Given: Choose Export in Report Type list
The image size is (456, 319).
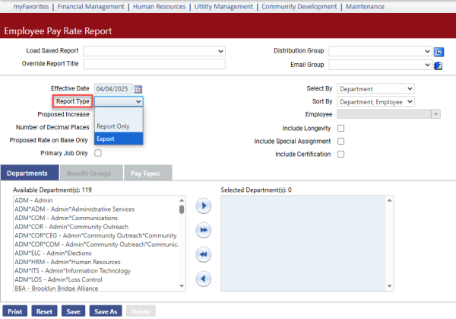Looking at the screenshot, I should point(119,139).
